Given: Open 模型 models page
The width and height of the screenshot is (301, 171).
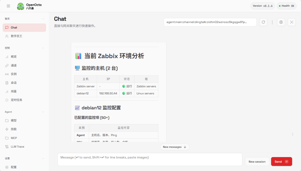Looking at the screenshot, I should (x=24, y=120).
